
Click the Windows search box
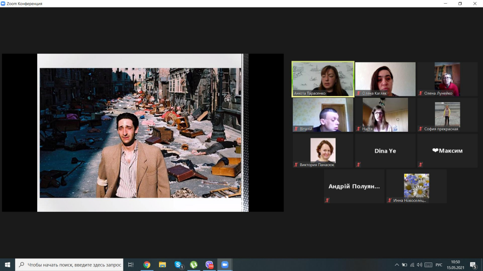pyautogui.click(x=69, y=264)
